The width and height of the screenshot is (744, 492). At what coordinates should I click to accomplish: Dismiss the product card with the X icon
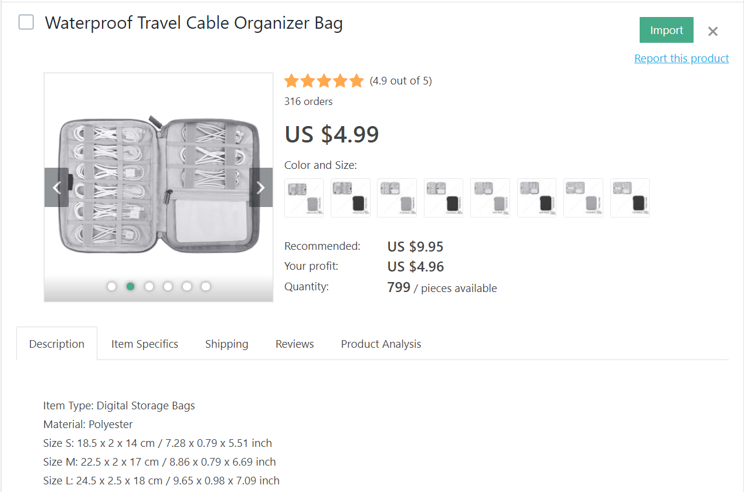tap(712, 31)
